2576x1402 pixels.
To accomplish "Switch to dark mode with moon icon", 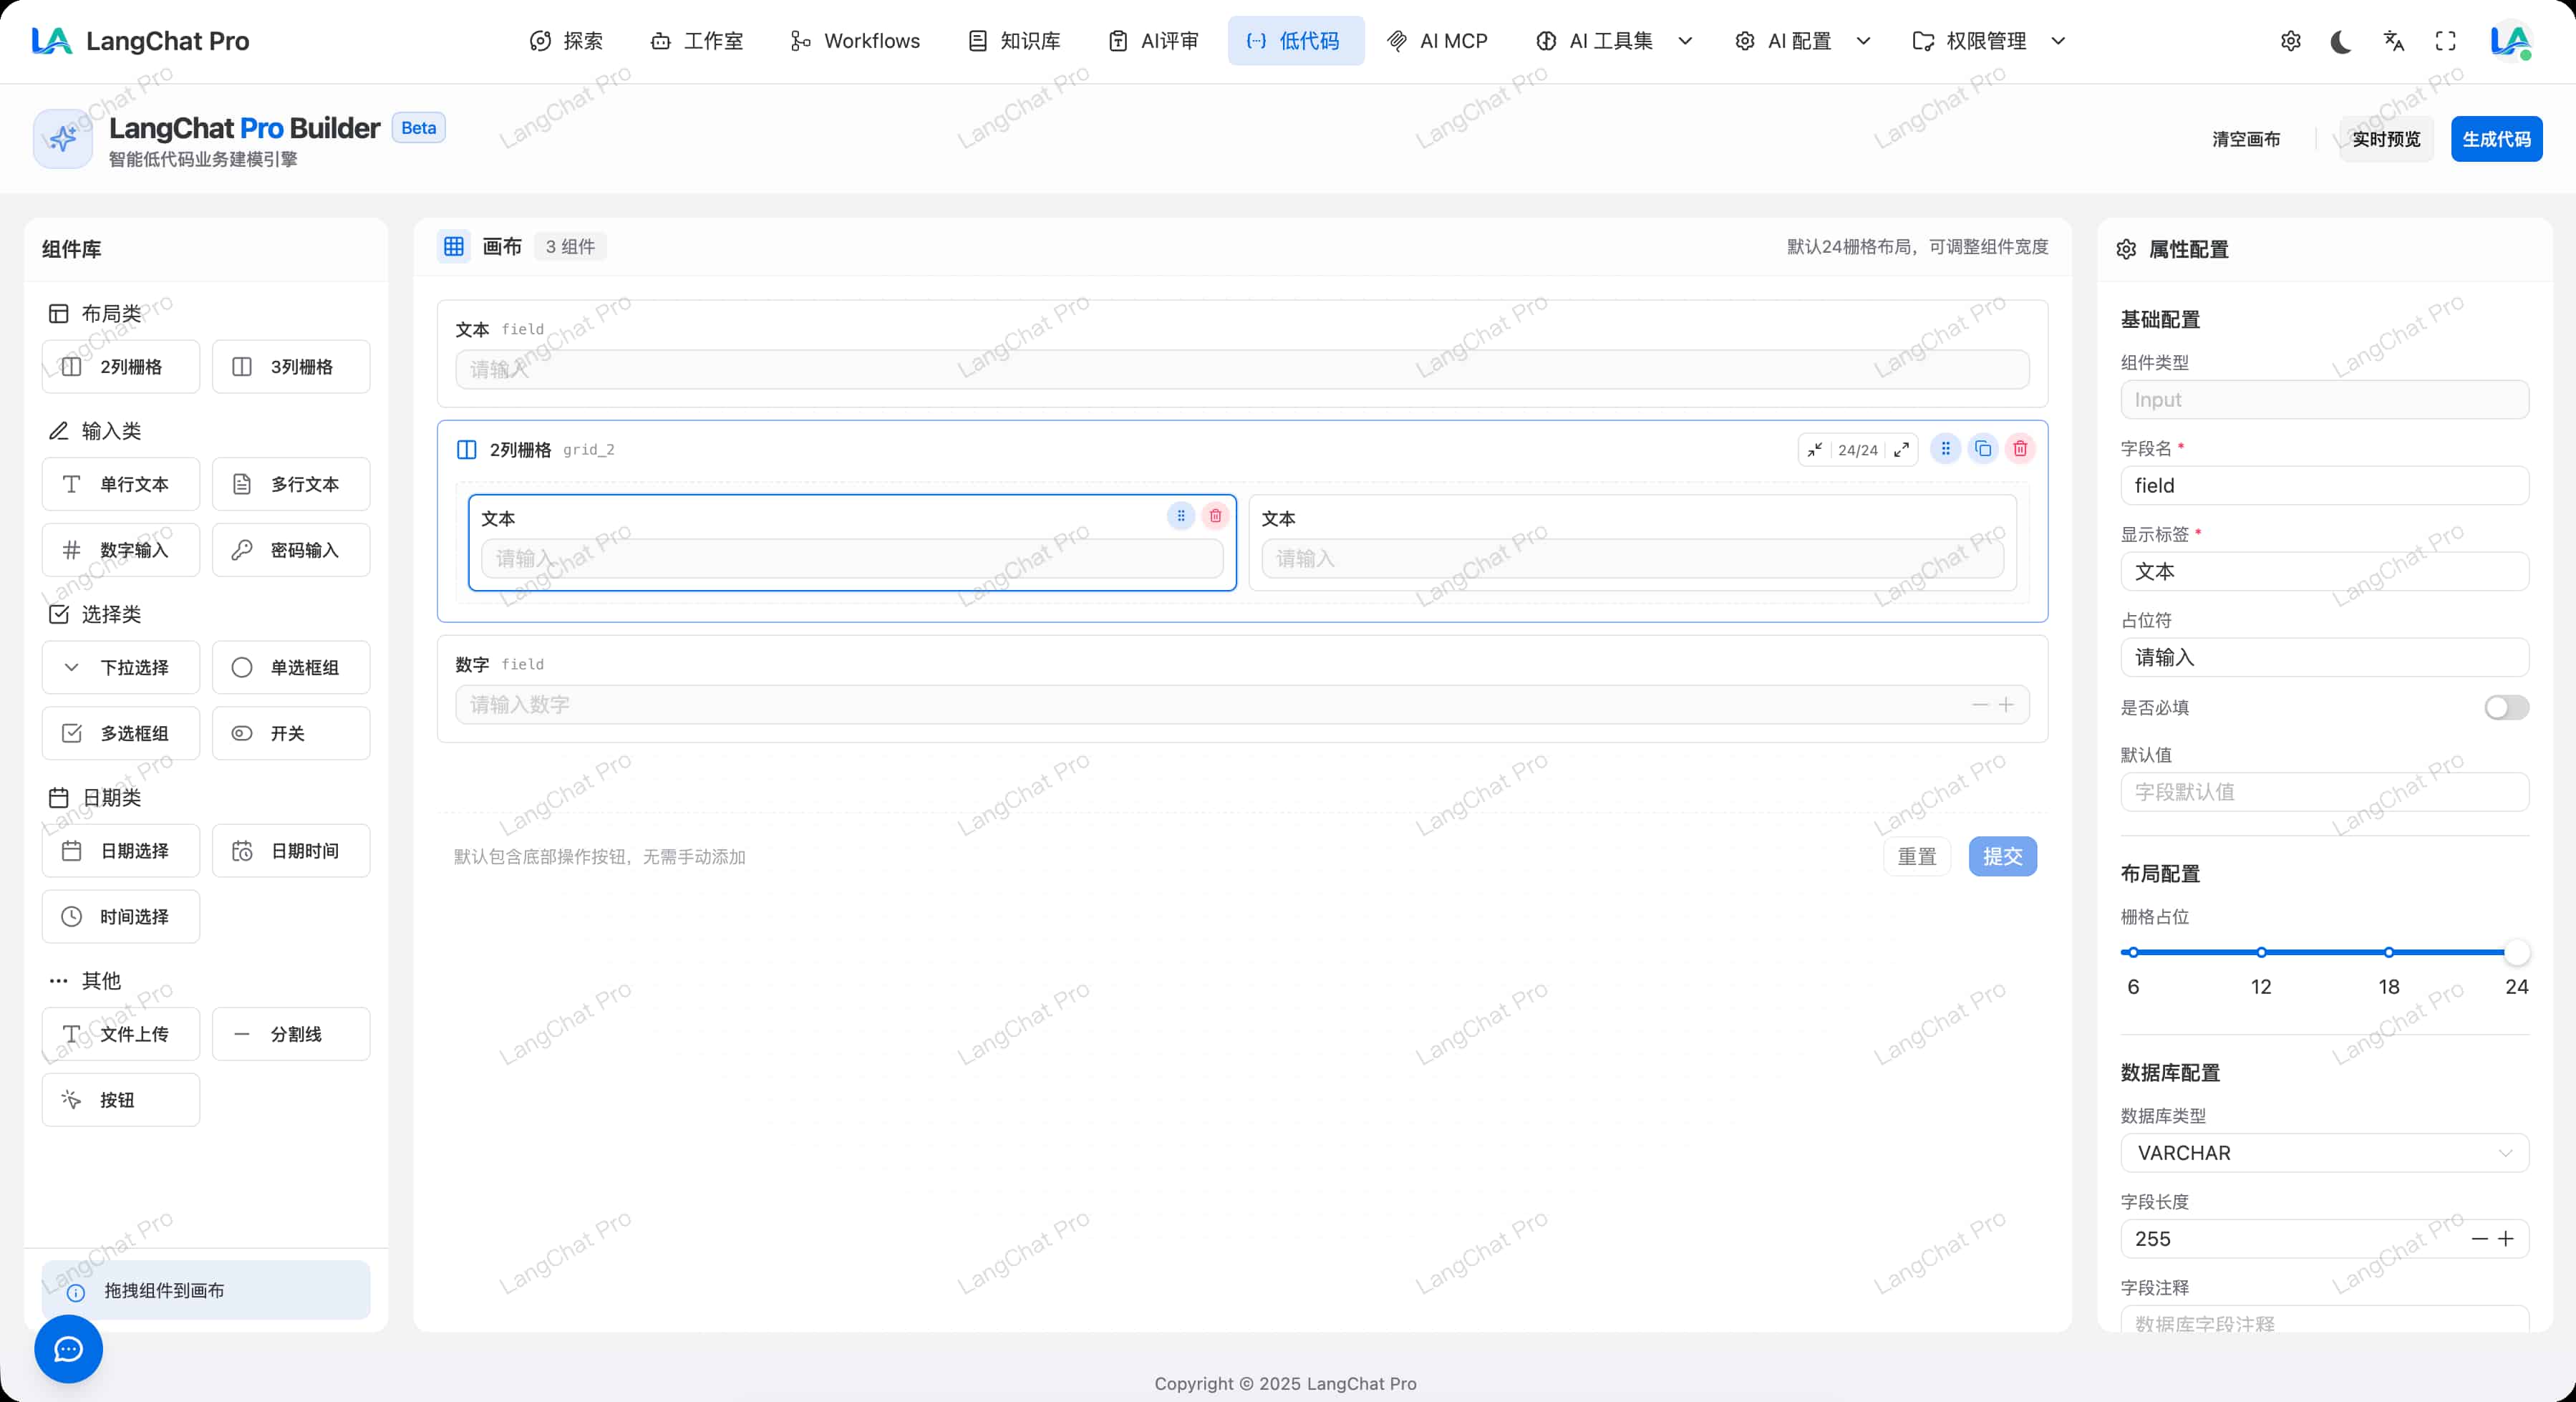I will (x=2341, y=41).
